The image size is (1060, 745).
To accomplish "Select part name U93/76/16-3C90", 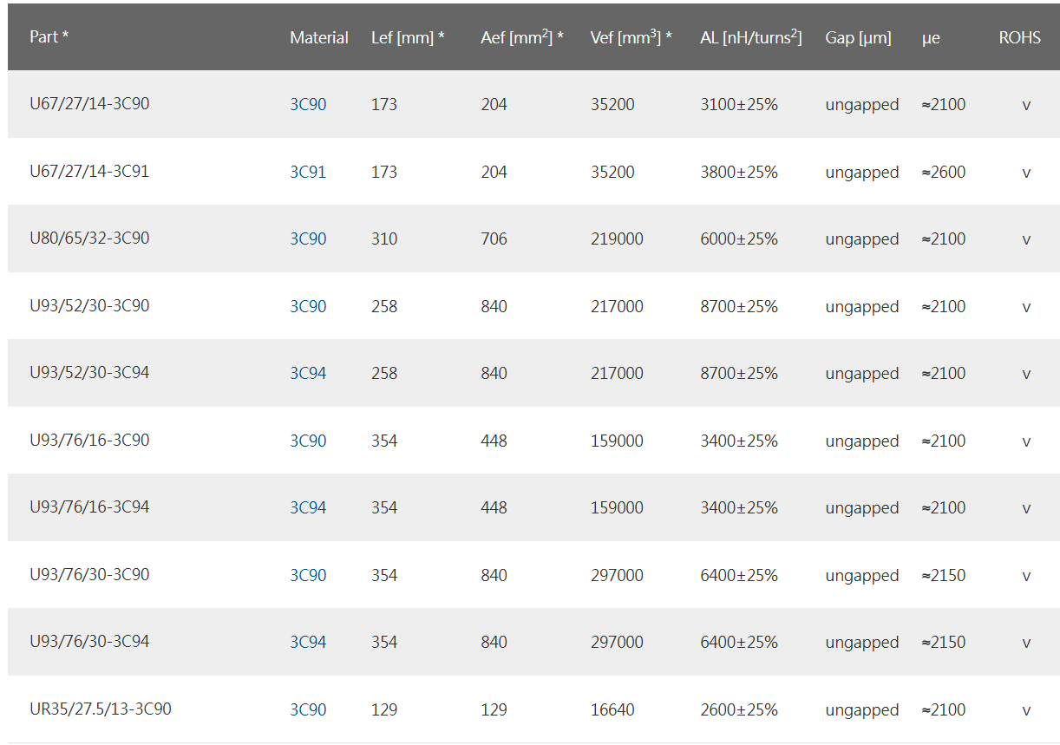I will point(89,441).
